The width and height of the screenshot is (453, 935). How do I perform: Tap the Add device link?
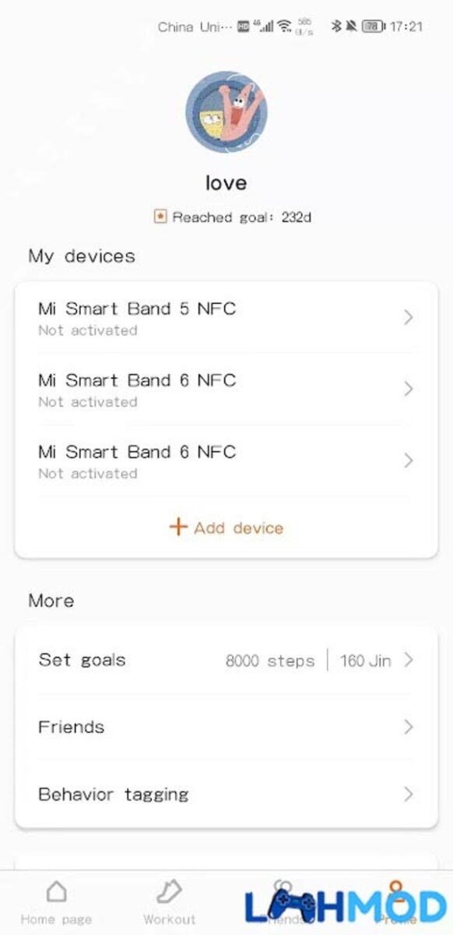[x=226, y=527]
